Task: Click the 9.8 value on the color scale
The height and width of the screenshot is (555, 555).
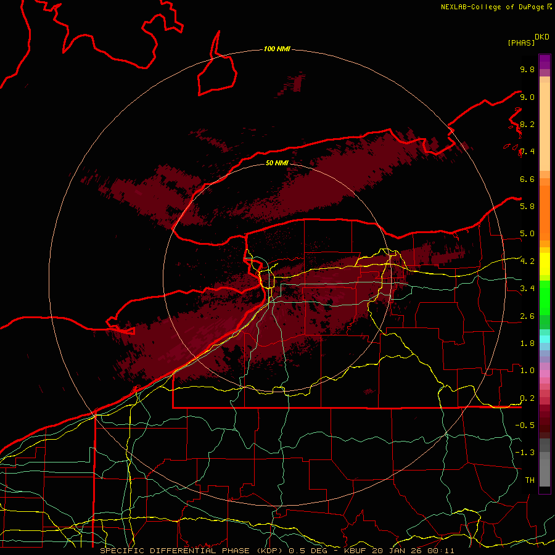Action: (527, 69)
